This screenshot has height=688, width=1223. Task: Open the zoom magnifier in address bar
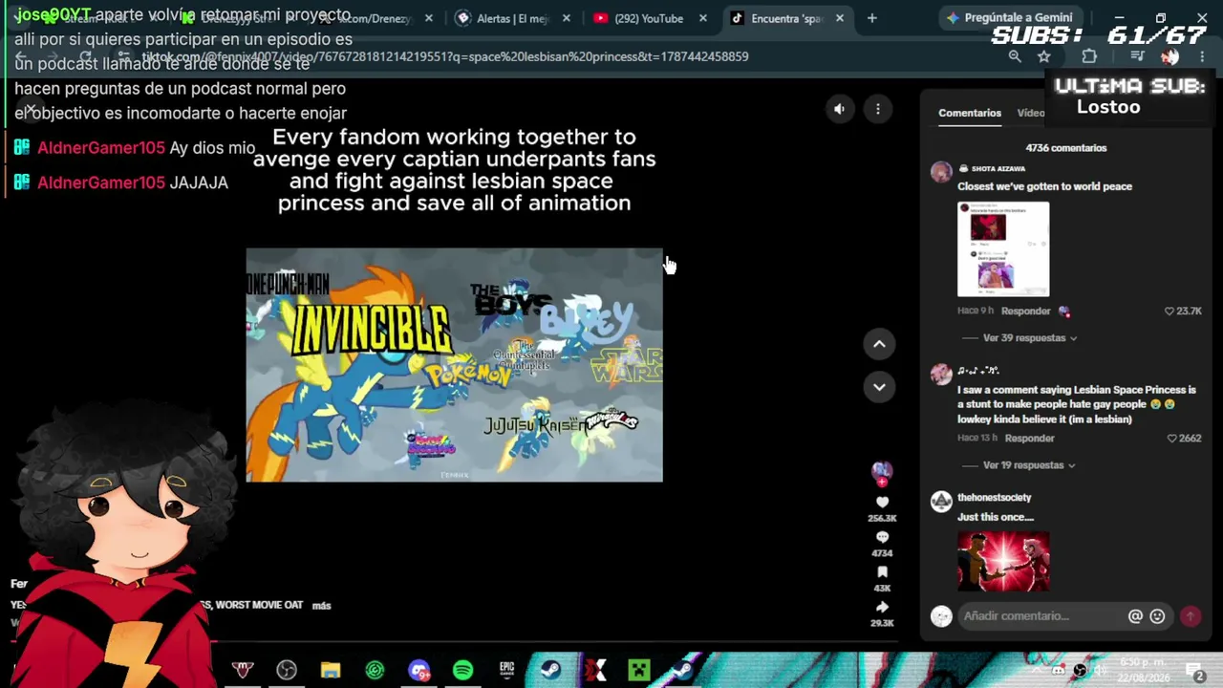pyautogui.click(x=1015, y=56)
